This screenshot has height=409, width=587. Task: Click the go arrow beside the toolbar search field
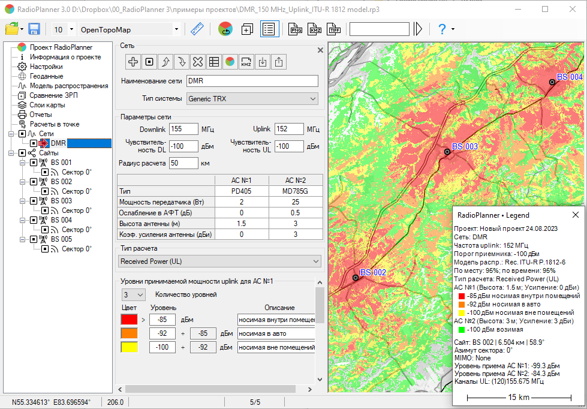click(418, 29)
